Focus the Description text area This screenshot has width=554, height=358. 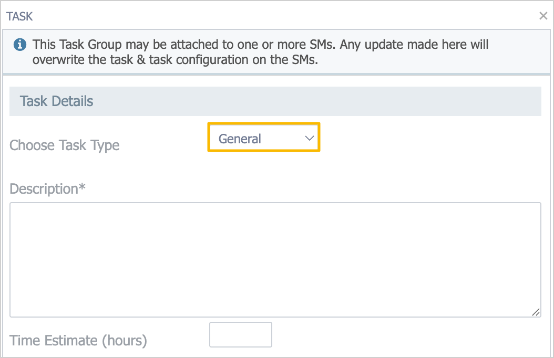275,259
